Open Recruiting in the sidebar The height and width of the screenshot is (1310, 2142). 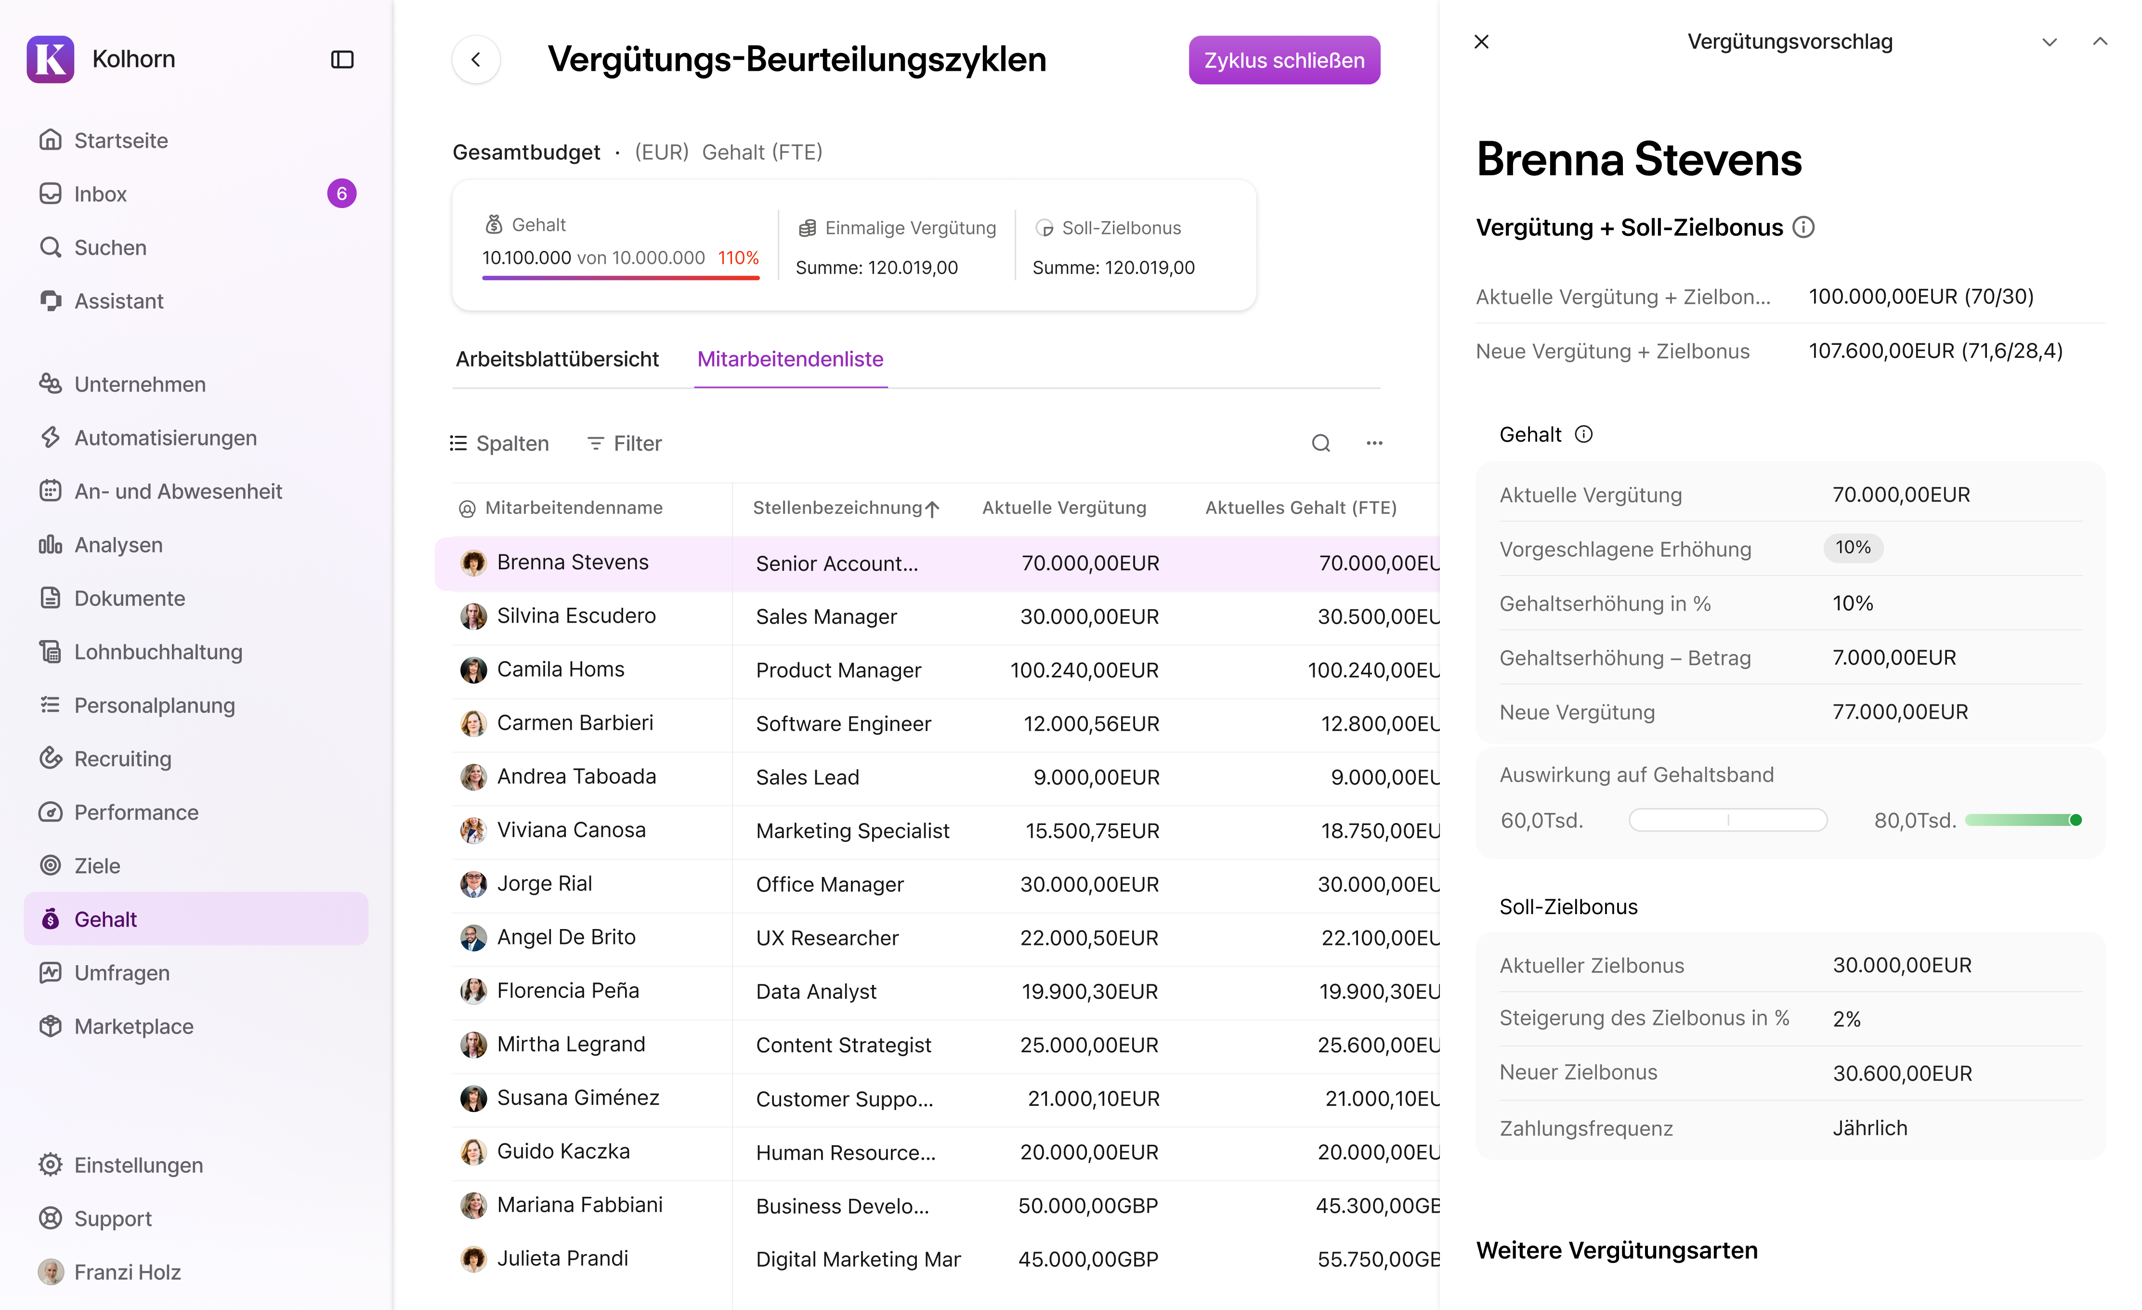coord(123,758)
